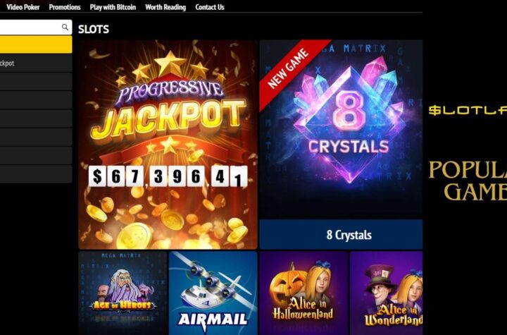
Task: Launch the Airmail slot game
Action: click(213, 293)
